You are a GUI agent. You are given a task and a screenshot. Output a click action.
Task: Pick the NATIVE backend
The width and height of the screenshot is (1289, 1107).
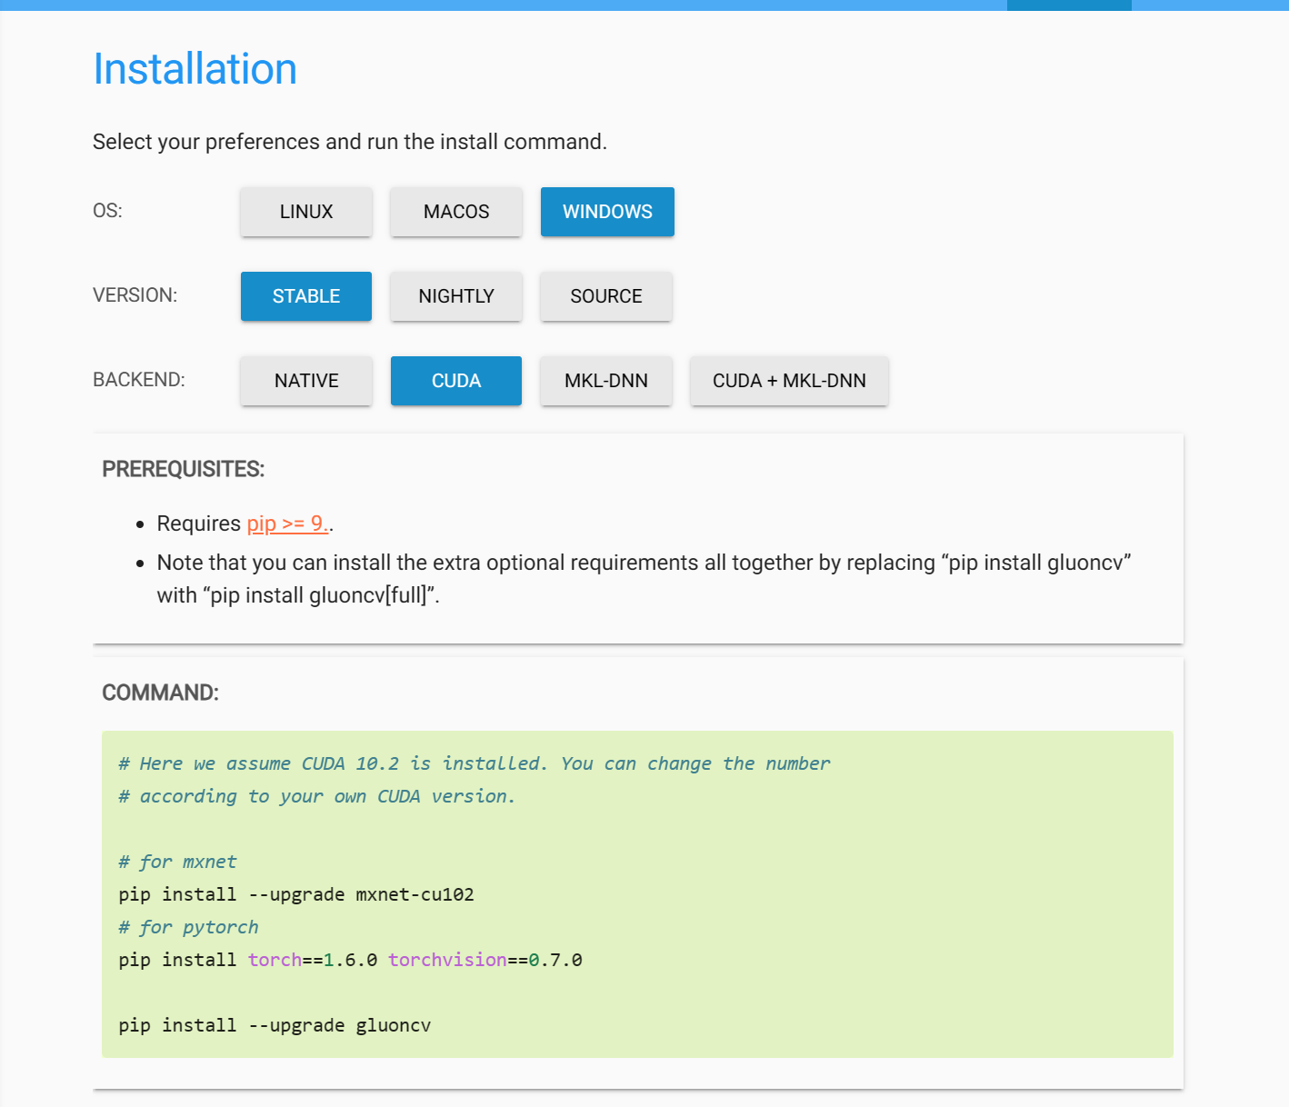tap(306, 381)
